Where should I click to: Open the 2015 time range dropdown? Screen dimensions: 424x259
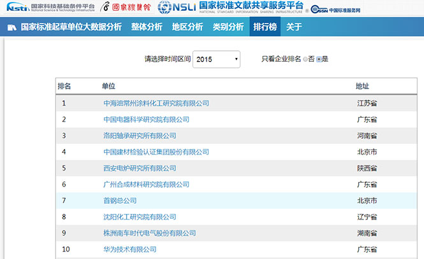(216, 59)
